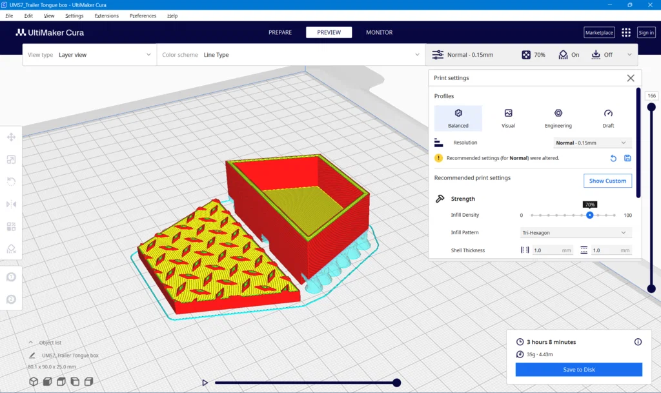The height and width of the screenshot is (393, 661).
Task: Click the '35g · 4.43m' material usage text
Action: [x=540, y=354]
